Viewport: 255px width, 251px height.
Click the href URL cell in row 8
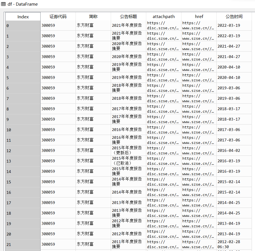(199, 109)
